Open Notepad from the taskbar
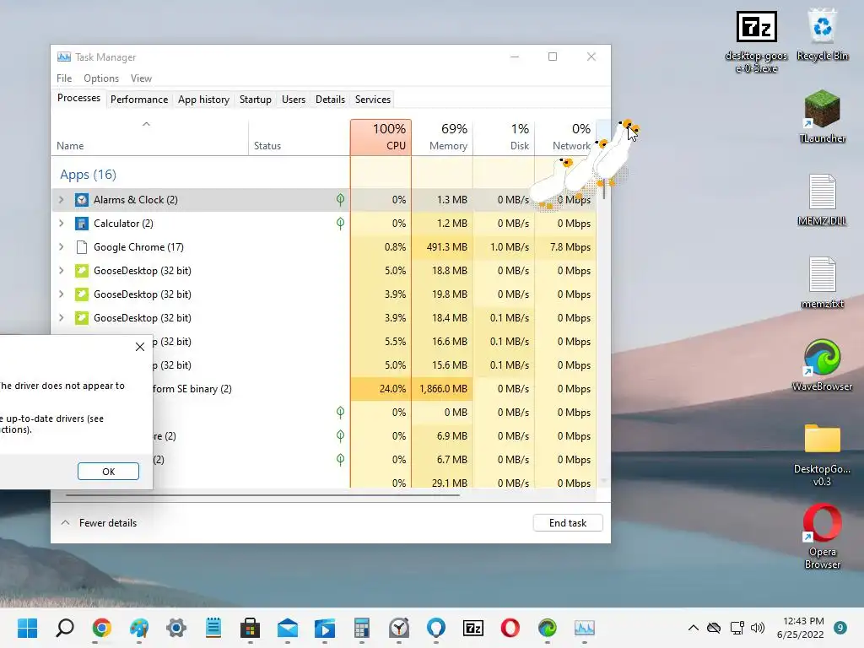The width and height of the screenshot is (864, 648). pyautogui.click(x=213, y=628)
